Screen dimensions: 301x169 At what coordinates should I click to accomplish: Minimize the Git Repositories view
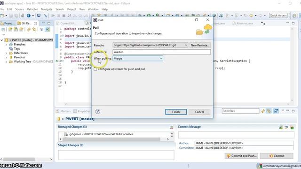[43, 23]
